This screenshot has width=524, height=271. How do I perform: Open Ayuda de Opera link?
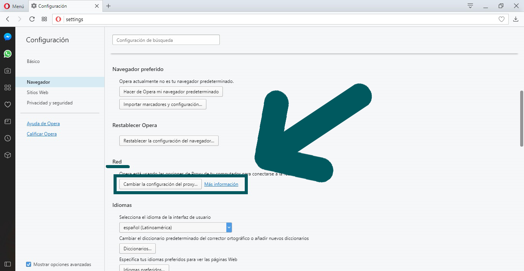43,124
